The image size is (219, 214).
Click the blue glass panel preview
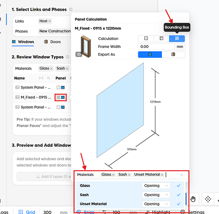120,110
